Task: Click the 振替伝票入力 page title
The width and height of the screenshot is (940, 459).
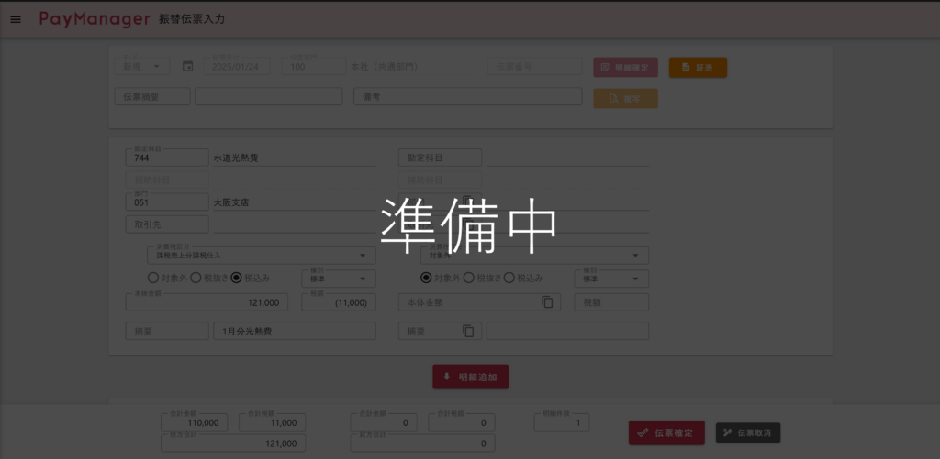Action: [x=192, y=19]
